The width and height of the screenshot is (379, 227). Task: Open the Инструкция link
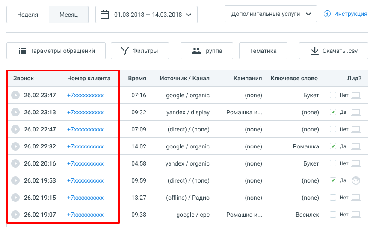pyautogui.click(x=350, y=14)
